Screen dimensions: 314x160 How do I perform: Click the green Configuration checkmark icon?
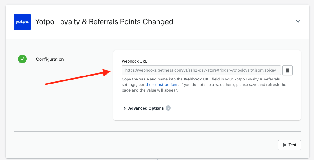coord(22,59)
